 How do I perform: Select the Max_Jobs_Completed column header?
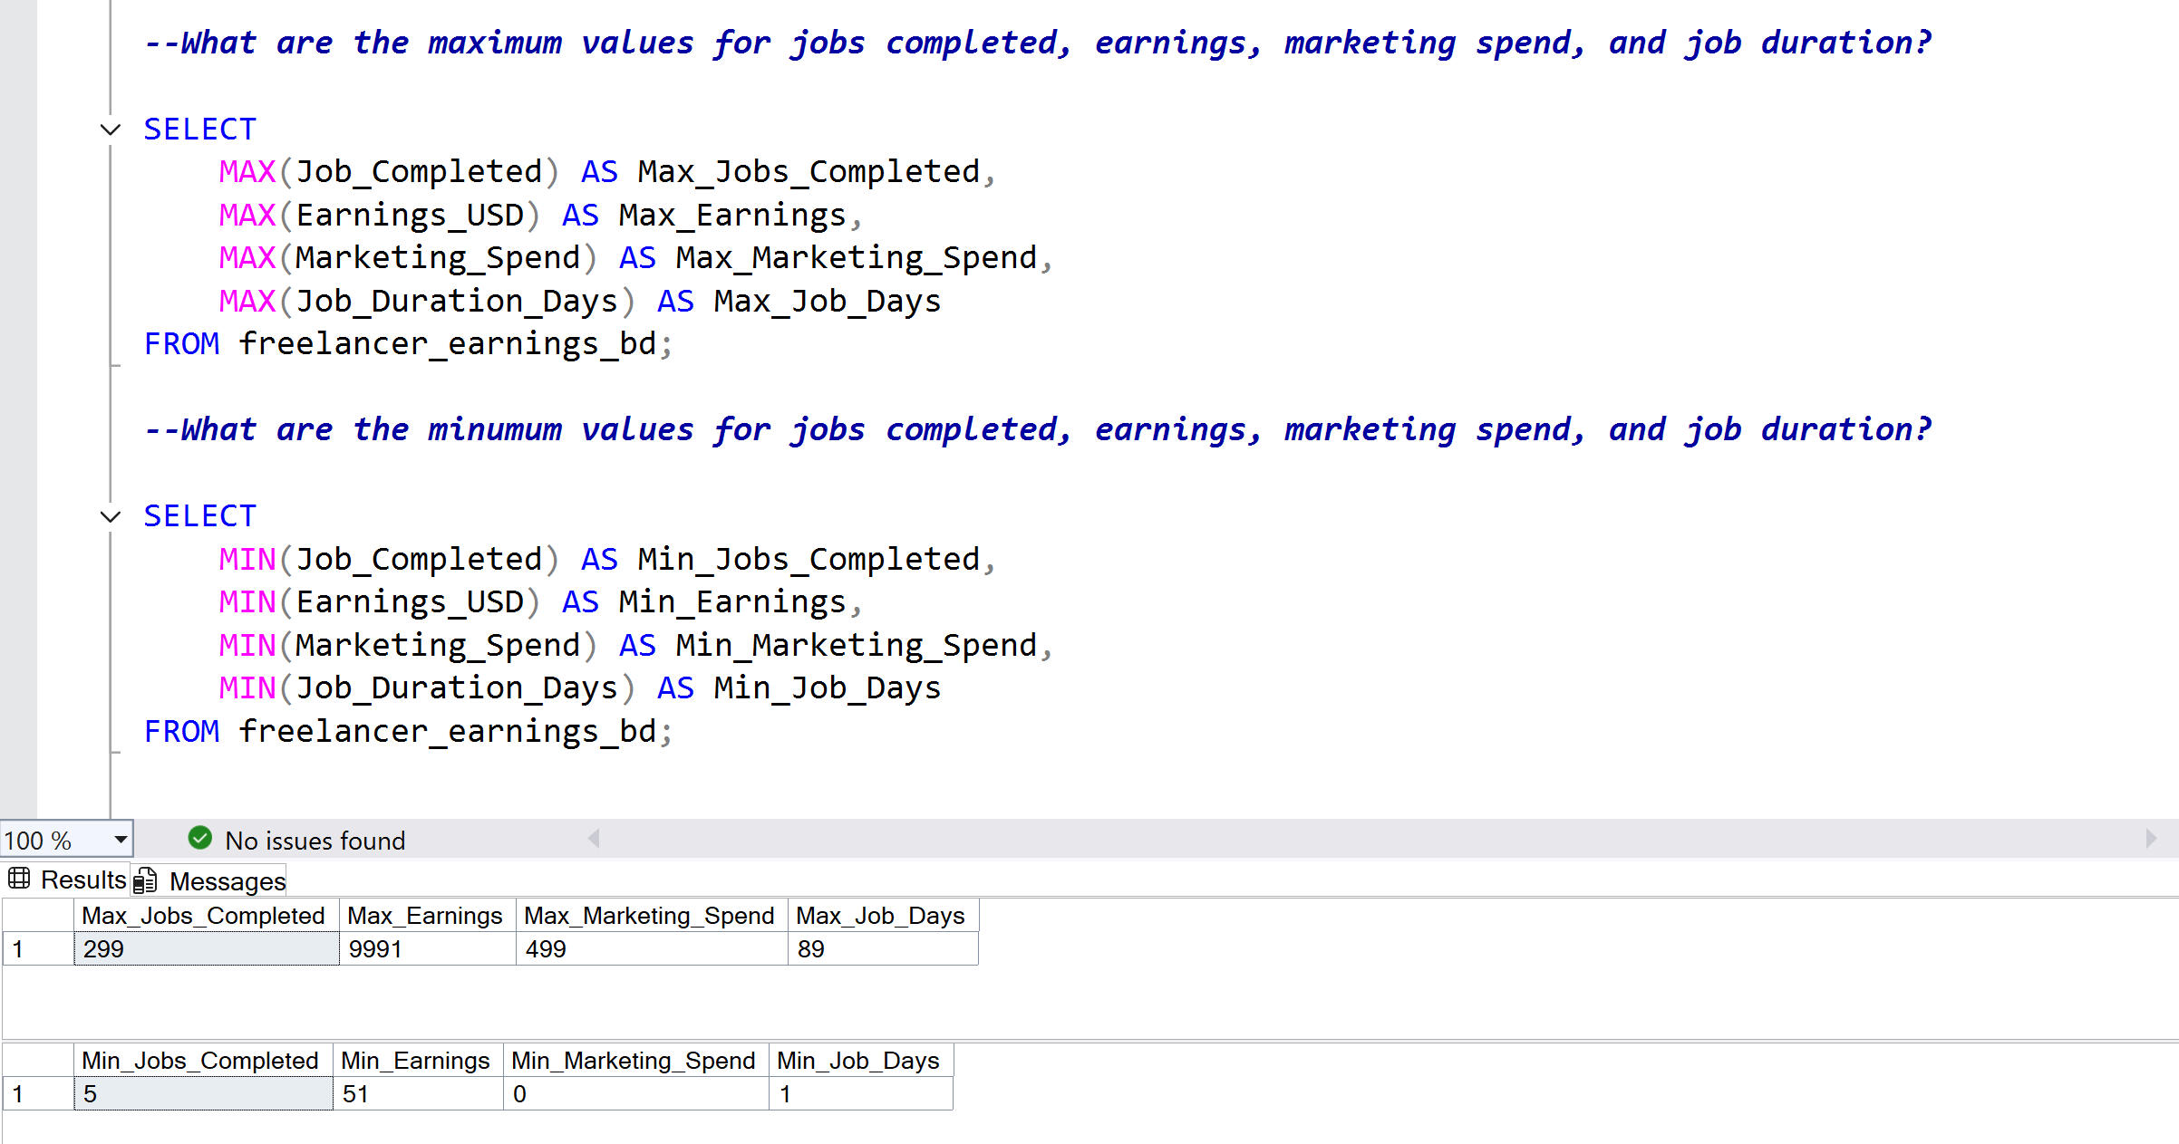click(203, 916)
